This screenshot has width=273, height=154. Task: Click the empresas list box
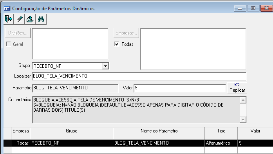click(193, 49)
